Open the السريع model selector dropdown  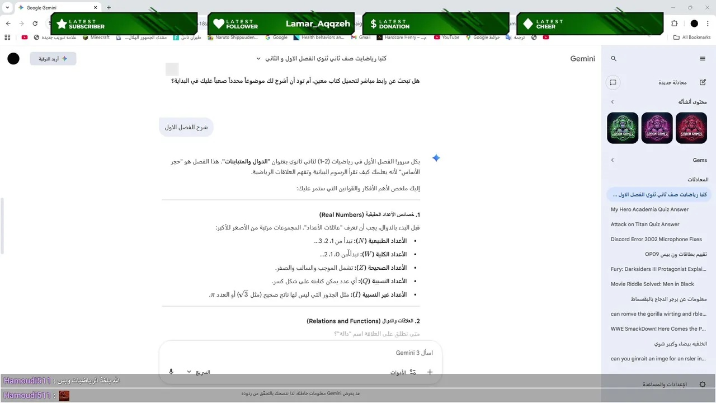(x=198, y=372)
